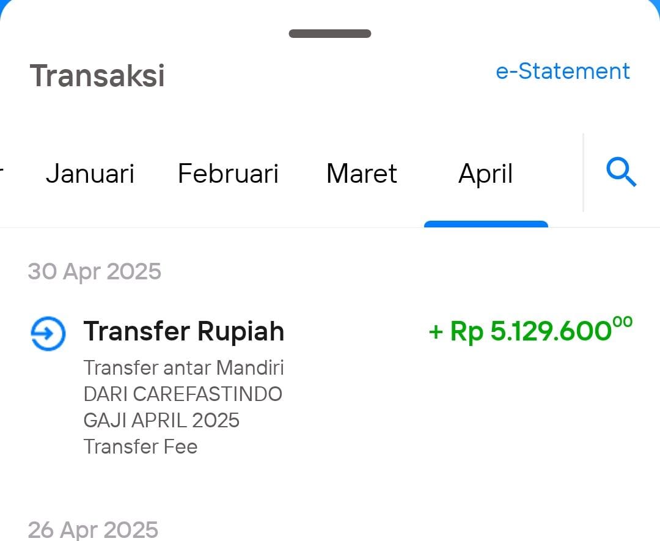Select the Maret month tab
Screen dimensions: 660x541
(x=362, y=174)
